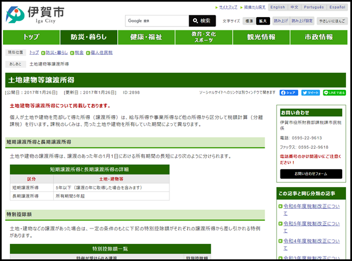Open the サイトマップ link
Image resolution: width=352 pixels, height=261 pixels.
[x=228, y=7]
